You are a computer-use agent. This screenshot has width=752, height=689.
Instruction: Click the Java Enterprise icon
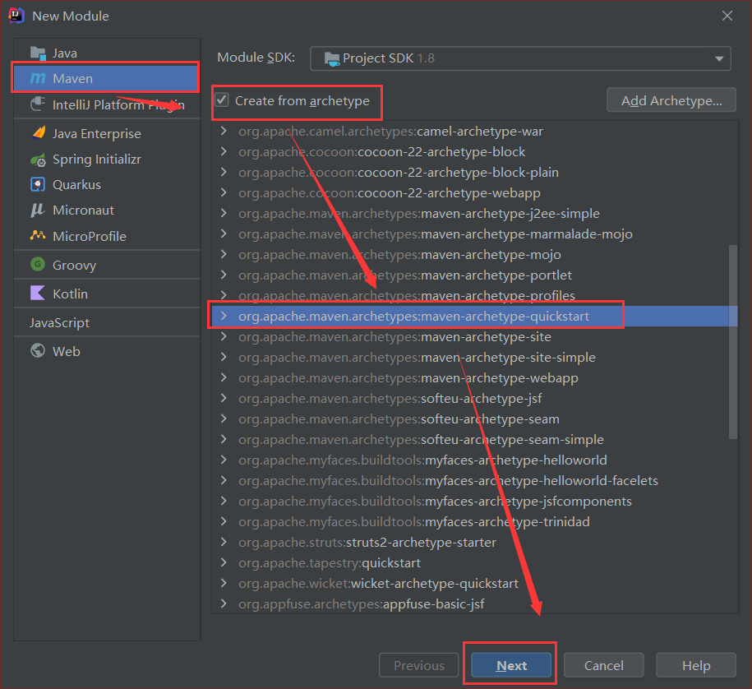[x=38, y=133]
